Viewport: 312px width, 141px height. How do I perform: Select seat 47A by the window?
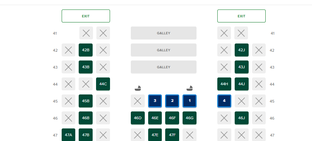pos(68,135)
